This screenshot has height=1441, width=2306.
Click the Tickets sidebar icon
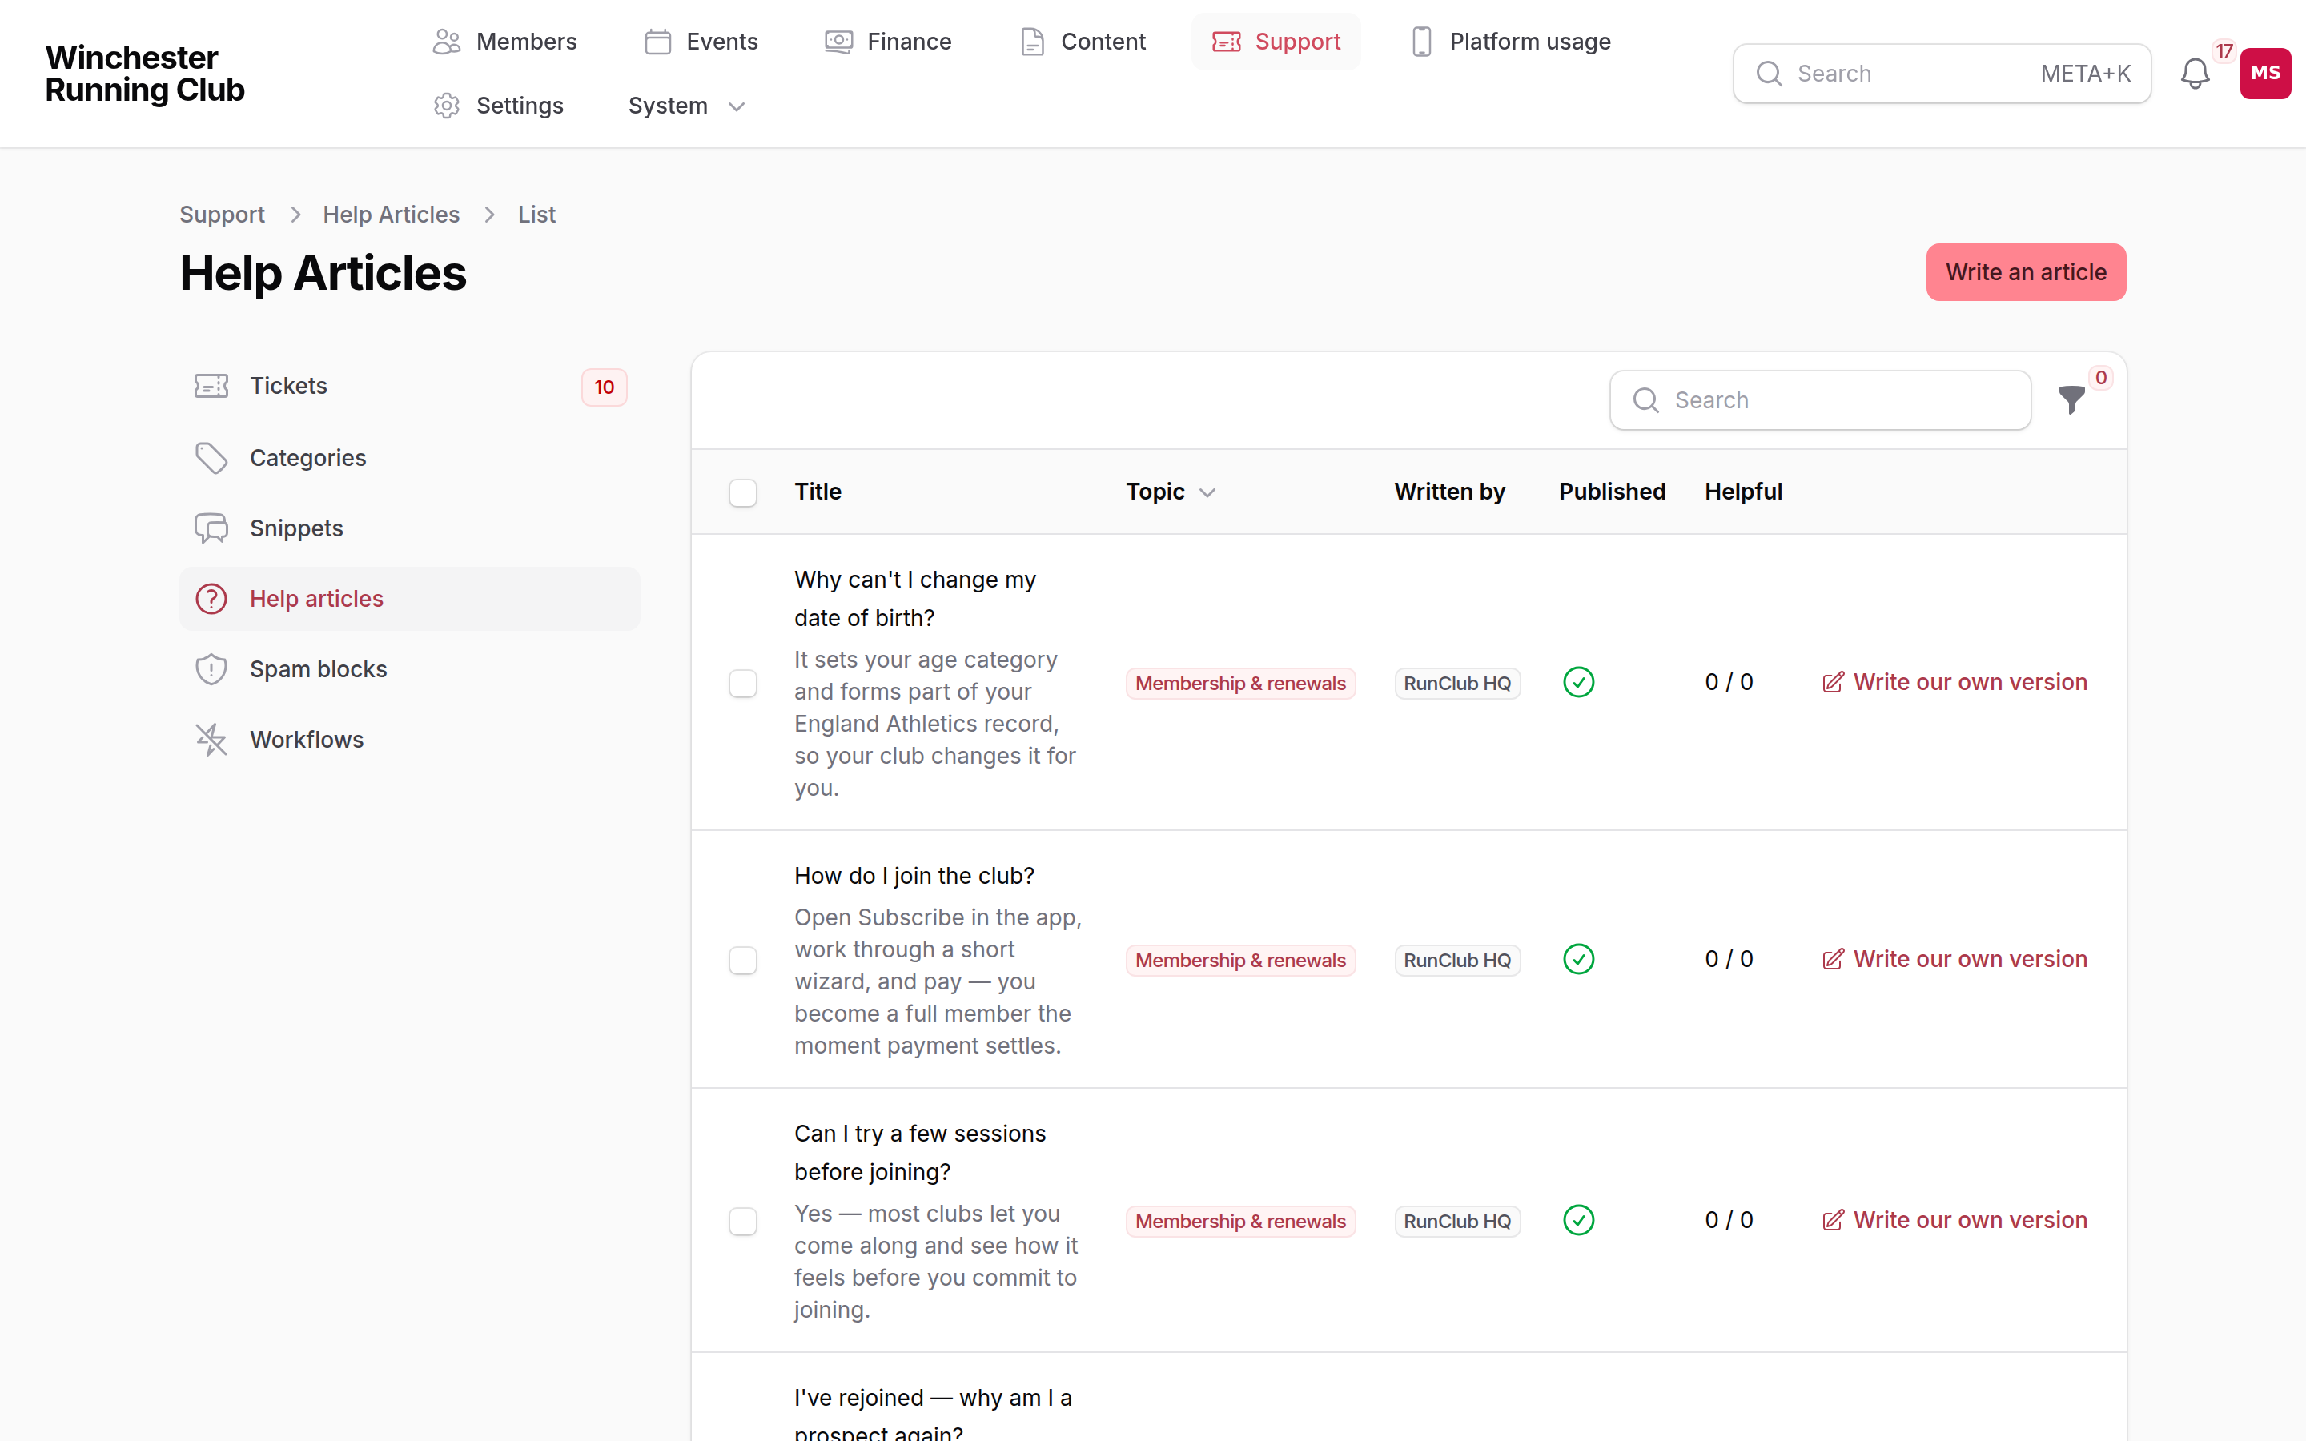pos(211,386)
